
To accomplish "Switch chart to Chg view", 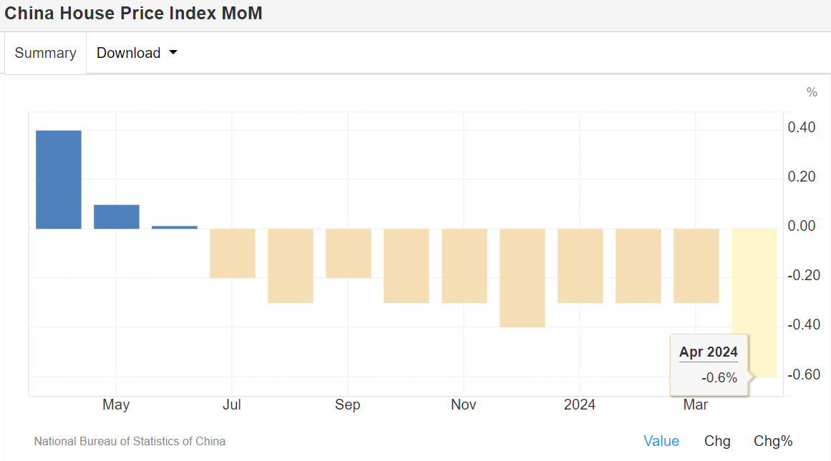I will coord(717,441).
